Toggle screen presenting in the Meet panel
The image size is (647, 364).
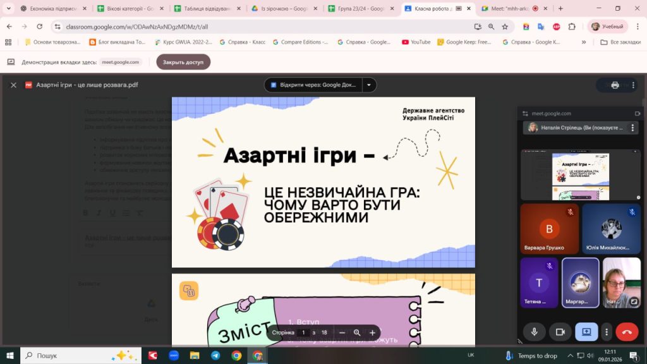(586, 331)
